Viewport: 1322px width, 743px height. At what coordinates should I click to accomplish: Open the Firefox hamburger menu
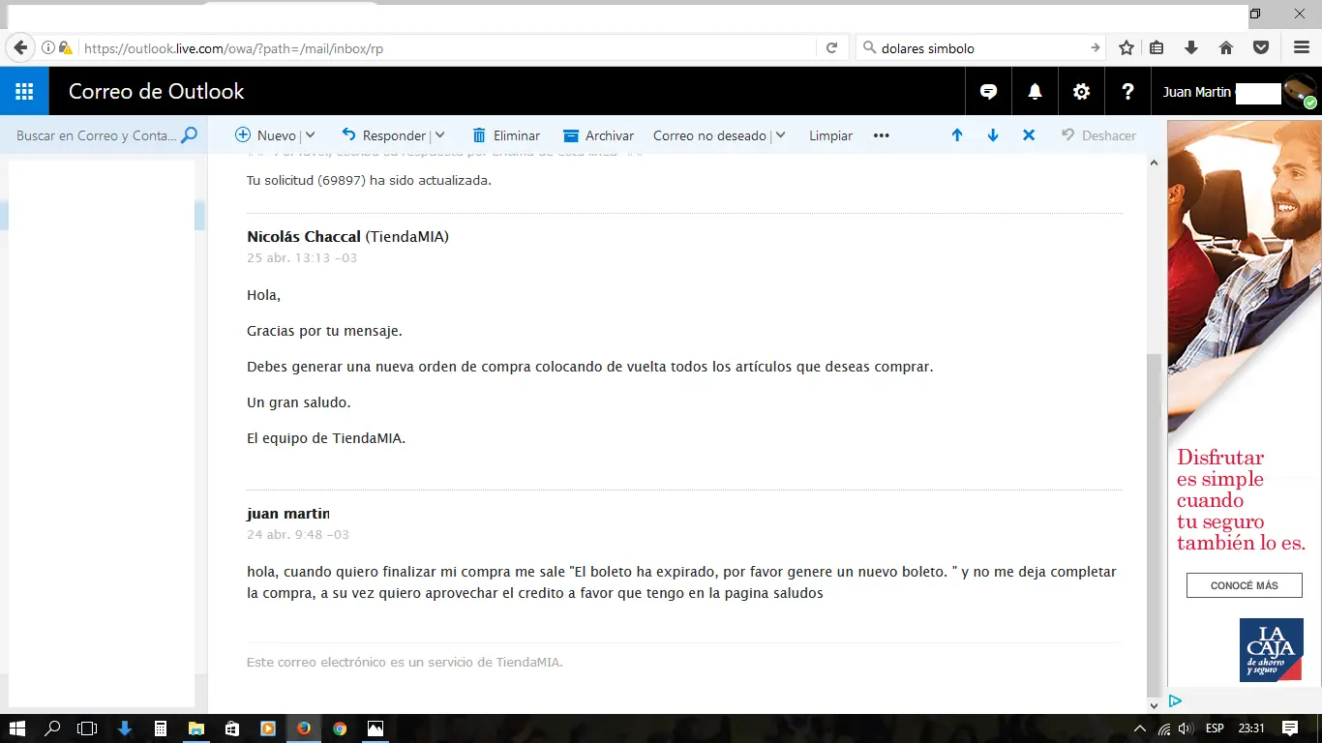1302,47
